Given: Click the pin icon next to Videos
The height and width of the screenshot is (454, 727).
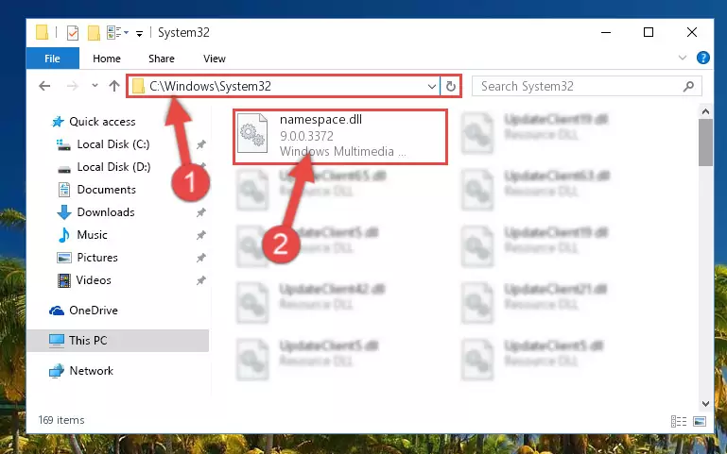Looking at the screenshot, I should pos(200,281).
